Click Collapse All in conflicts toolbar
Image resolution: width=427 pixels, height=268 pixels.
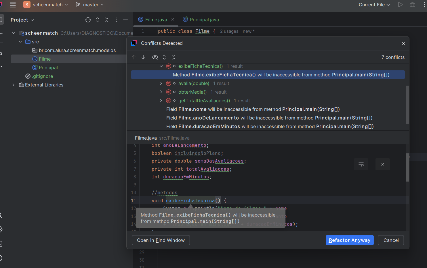[174, 57]
